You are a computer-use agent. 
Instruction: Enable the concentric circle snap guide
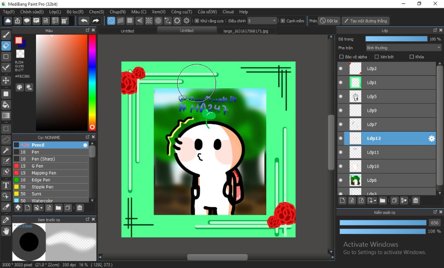coord(158,21)
